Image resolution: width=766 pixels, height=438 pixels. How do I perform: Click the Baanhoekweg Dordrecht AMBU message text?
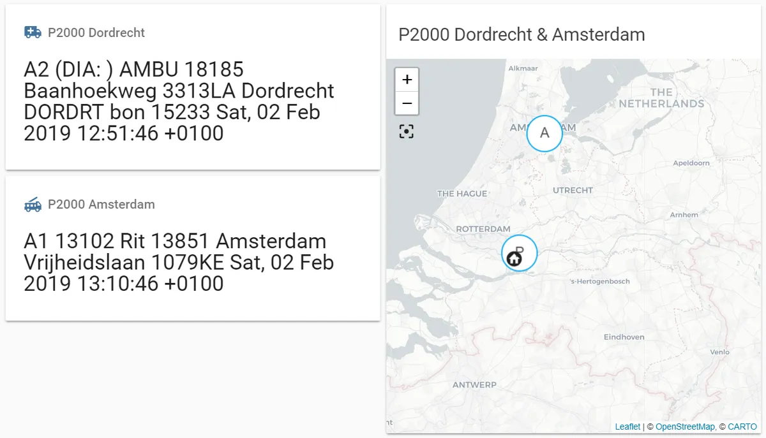pos(179,101)
